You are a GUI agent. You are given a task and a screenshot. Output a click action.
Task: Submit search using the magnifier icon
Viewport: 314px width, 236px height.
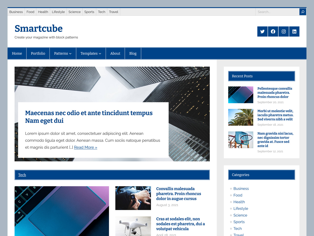302,12
